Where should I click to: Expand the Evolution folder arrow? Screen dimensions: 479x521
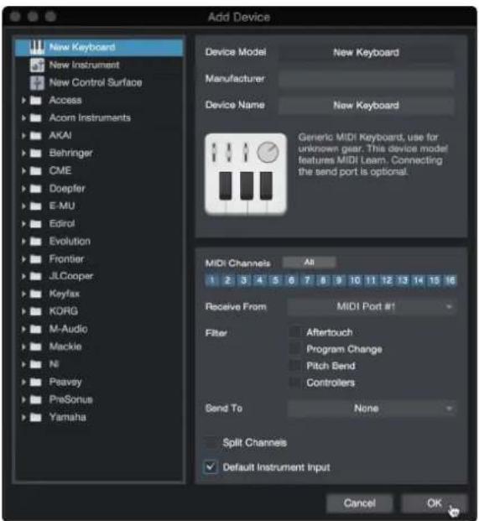click(23, 241)
